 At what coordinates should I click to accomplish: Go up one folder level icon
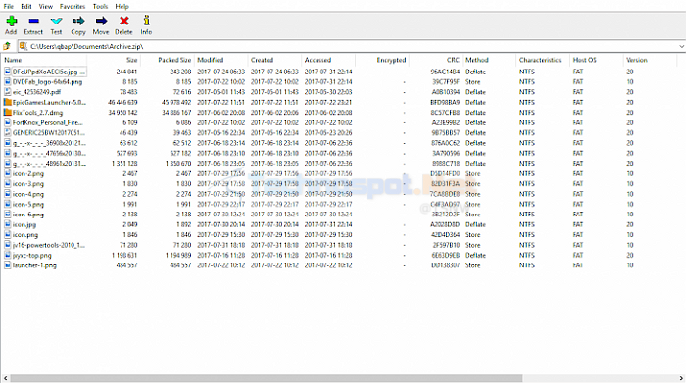click(7, 46)
